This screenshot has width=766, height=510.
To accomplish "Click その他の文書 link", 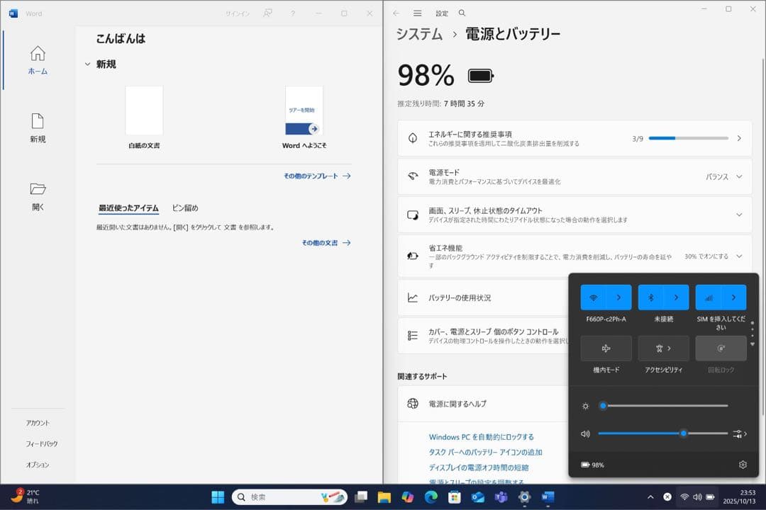I will [326, 242].
